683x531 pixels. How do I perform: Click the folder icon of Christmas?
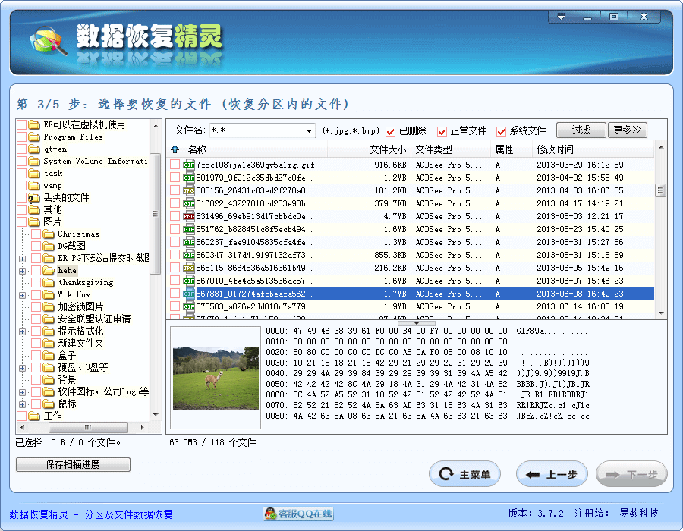coord(49,234)
